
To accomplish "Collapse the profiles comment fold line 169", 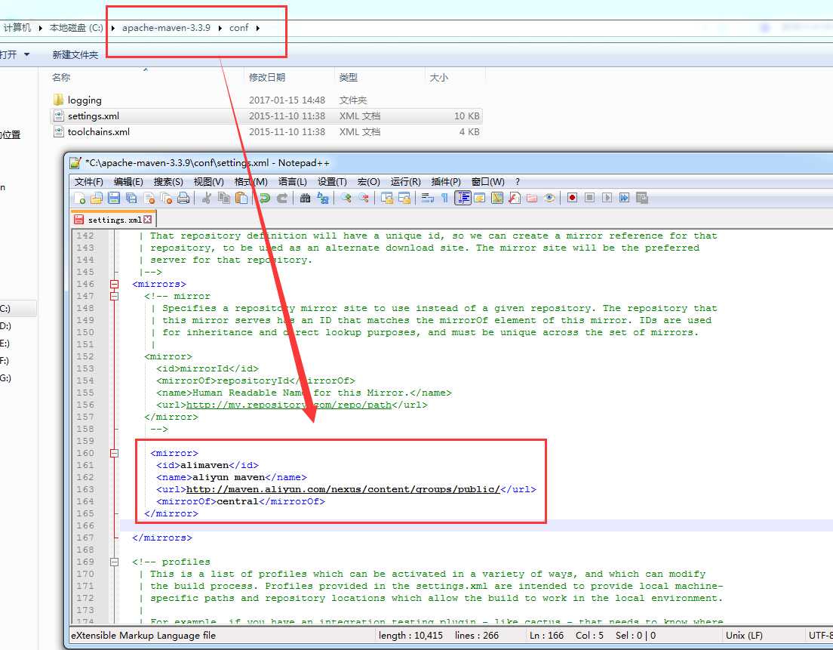I will pyautogui.click(x=114, y=562).
